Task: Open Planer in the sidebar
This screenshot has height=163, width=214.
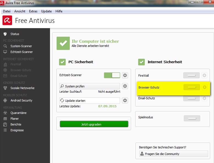Action: coord(15,119)
